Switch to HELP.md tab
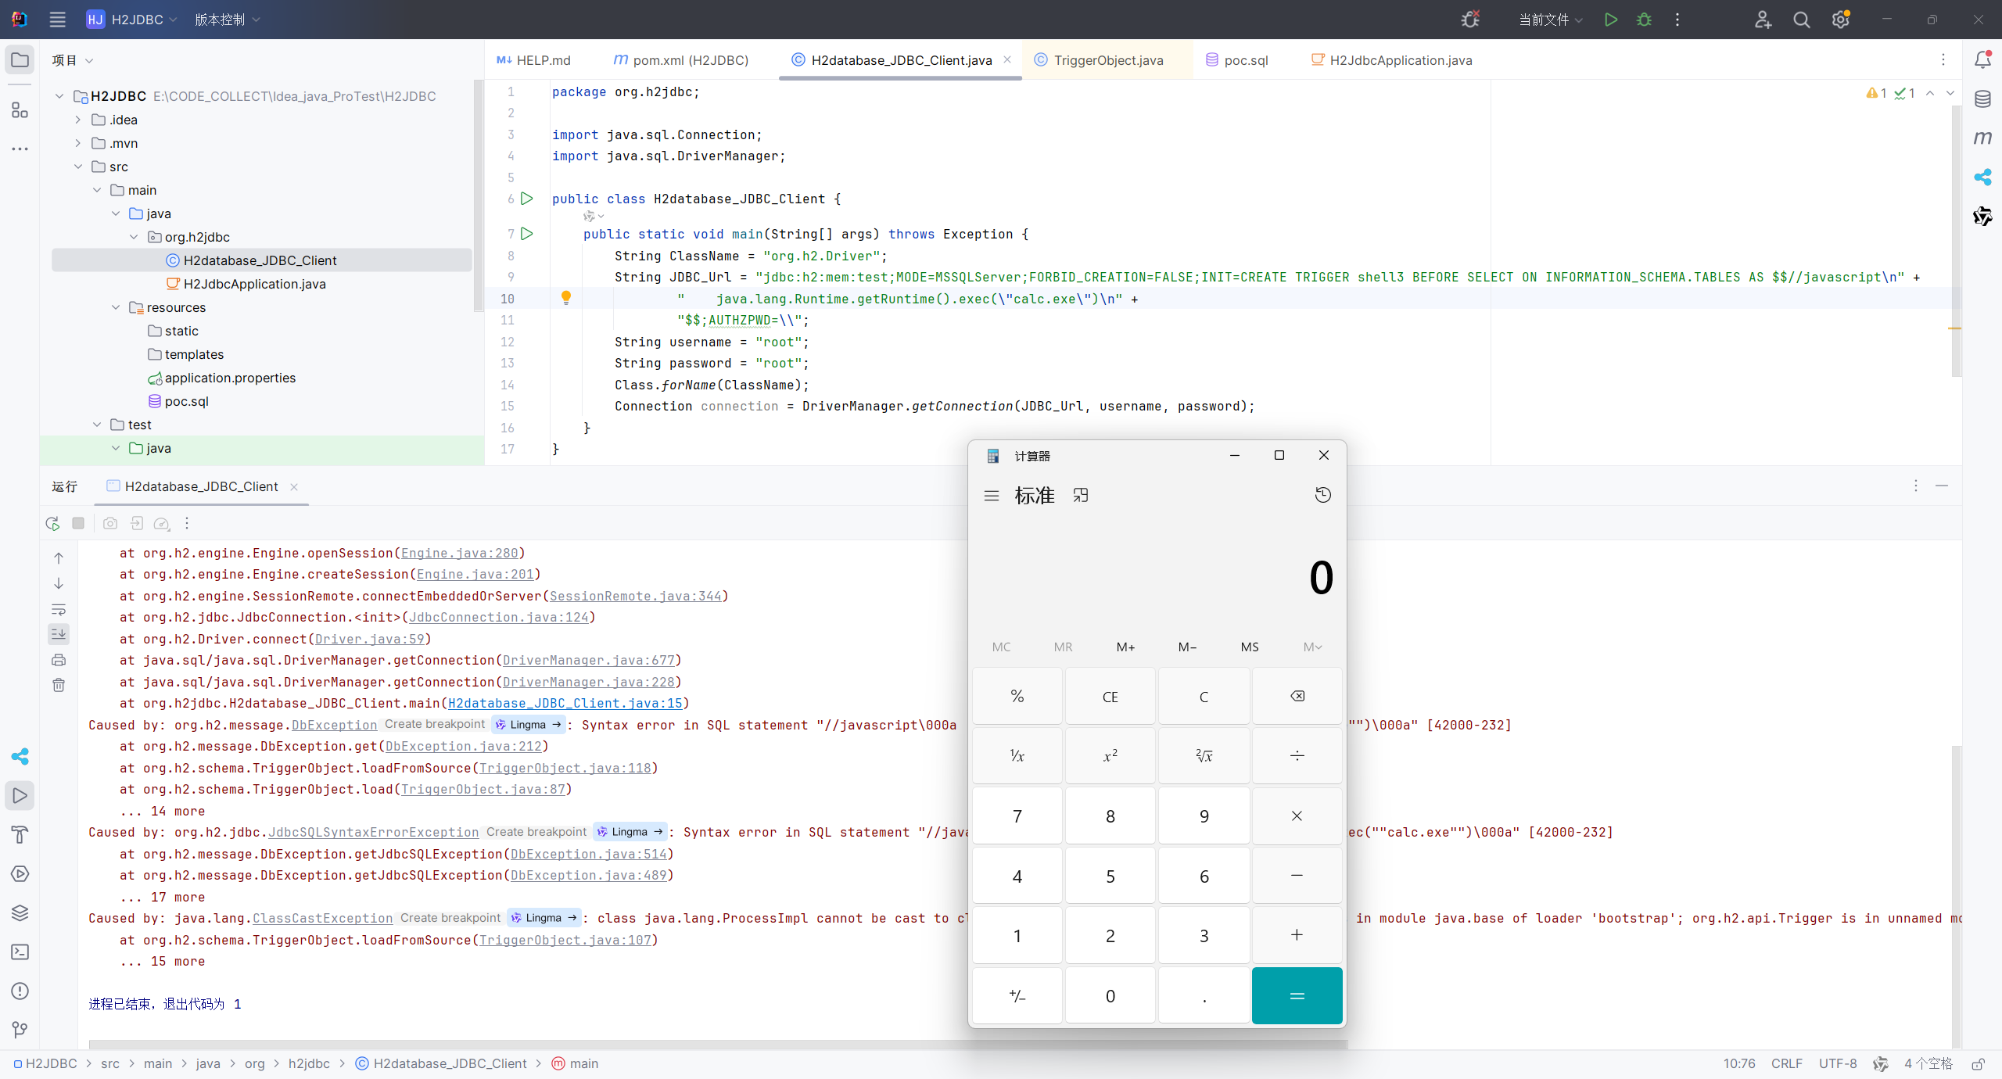The width and height of the screenshot is (2002, 1079). [534, 60]
